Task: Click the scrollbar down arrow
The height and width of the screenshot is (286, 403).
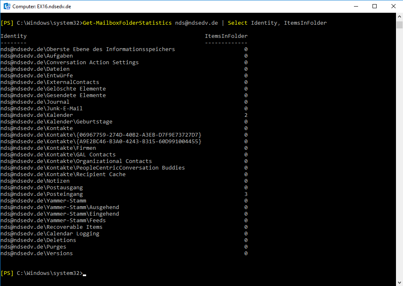Action: [x=399, y=282]
